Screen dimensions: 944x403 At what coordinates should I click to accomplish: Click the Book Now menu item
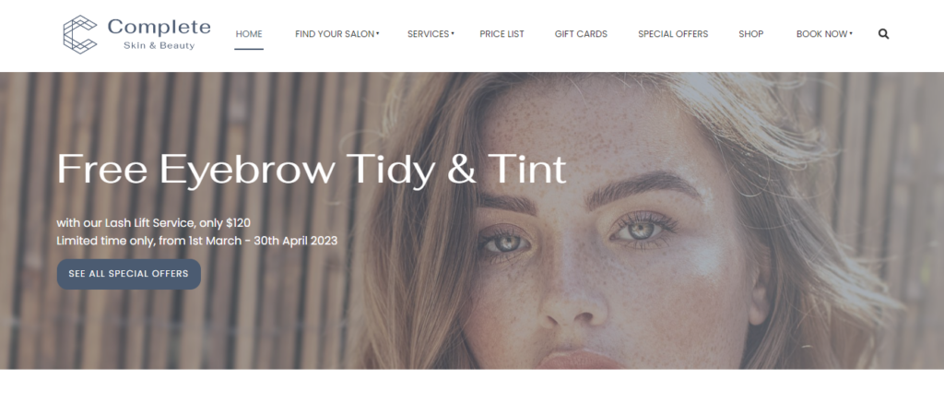(x=821, y=34)
